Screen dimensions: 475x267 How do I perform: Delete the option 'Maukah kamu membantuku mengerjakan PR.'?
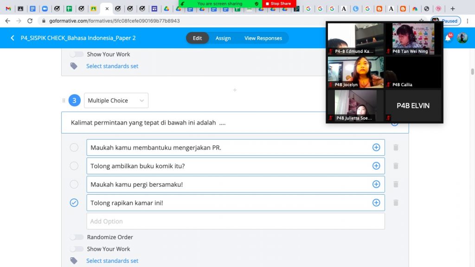[x=396, y=147]
